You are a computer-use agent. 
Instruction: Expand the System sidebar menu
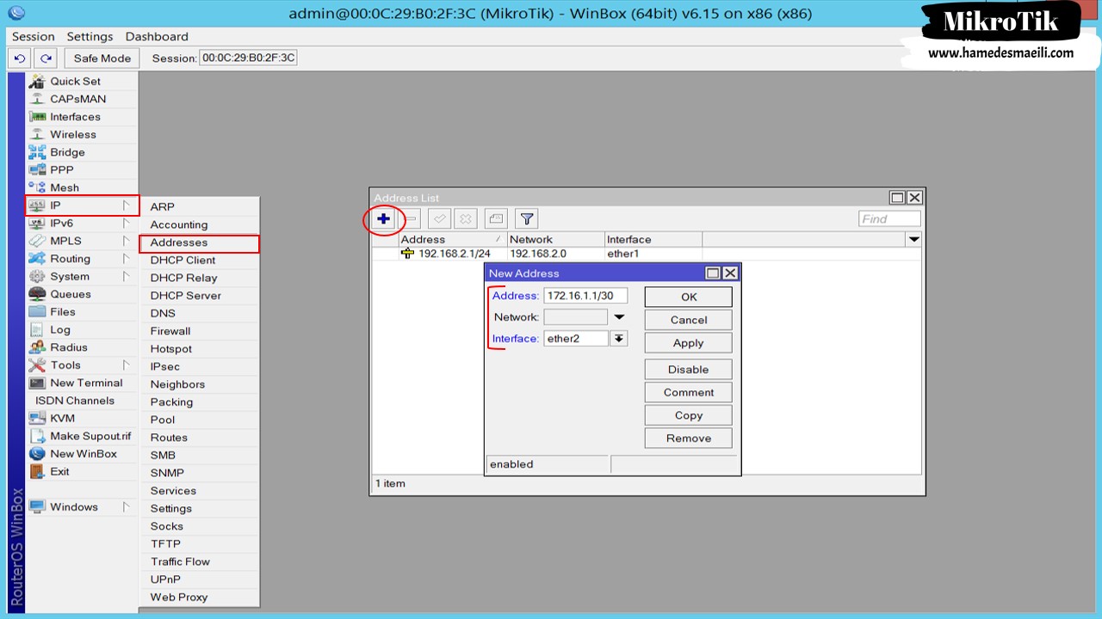[x=81, y=276]
